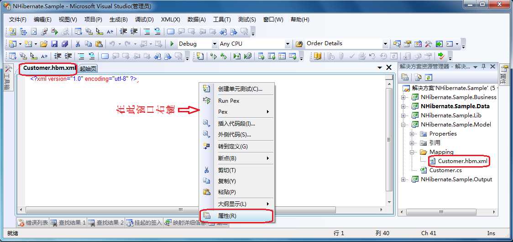The image size is (513, 242).
Task: Click the Copy icon in the standard toolbar
Action: tap(89, 43)
